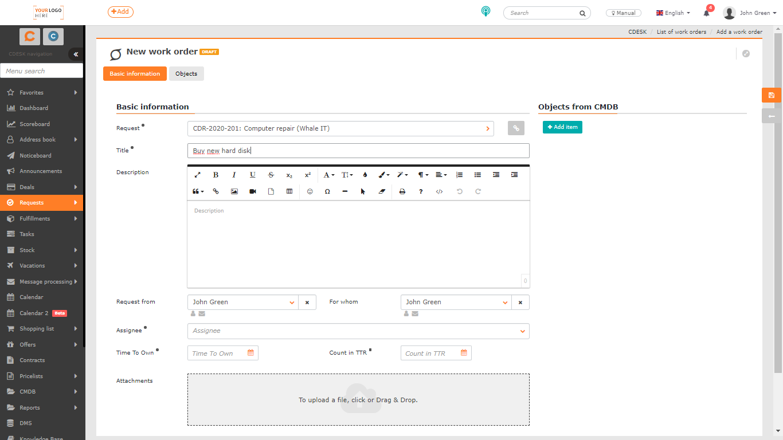Insert a link via editor toolbar
Image resolution: width=783 pixels, height=440 pixels.
click(x=216, y=191)
